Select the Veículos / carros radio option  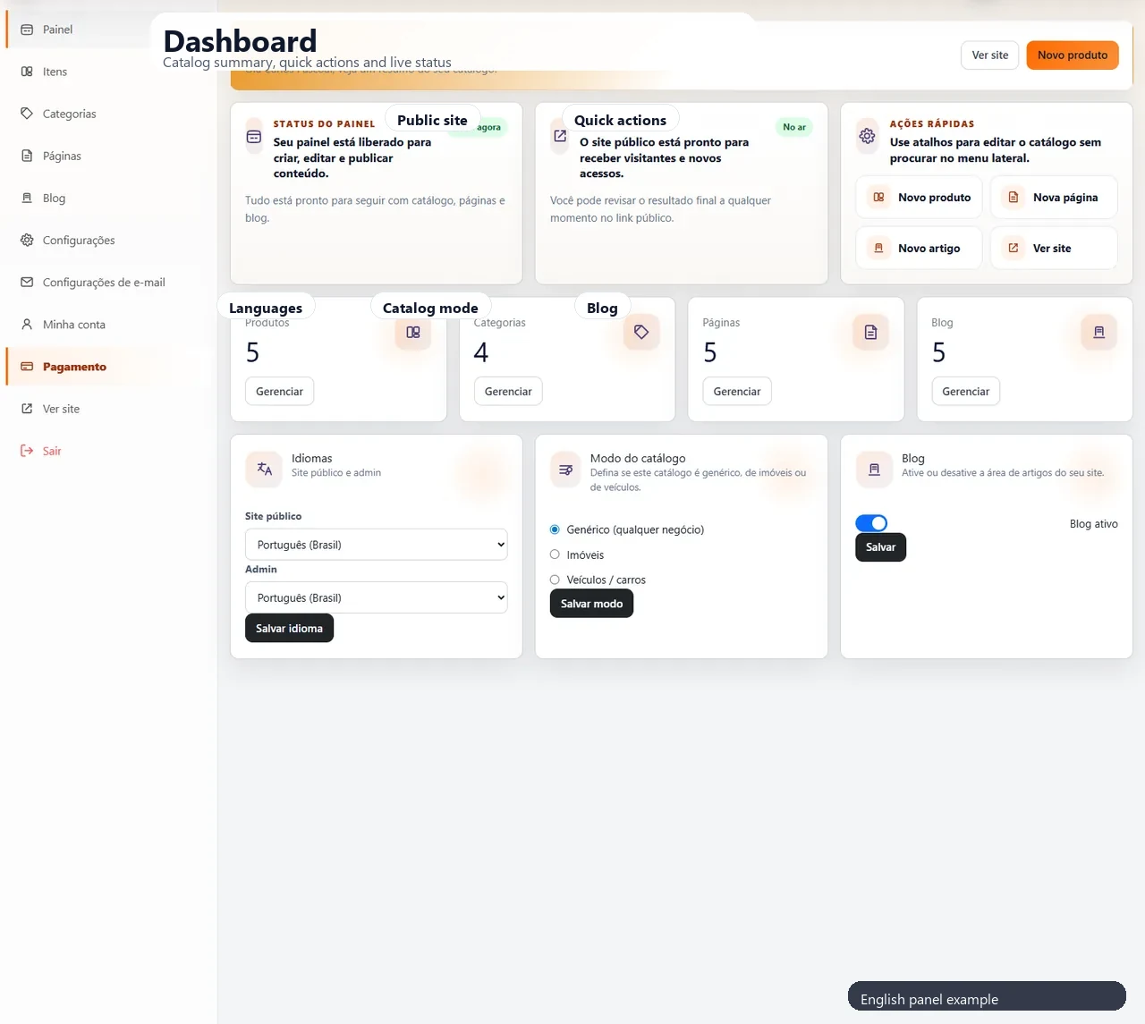pos(555,580)
